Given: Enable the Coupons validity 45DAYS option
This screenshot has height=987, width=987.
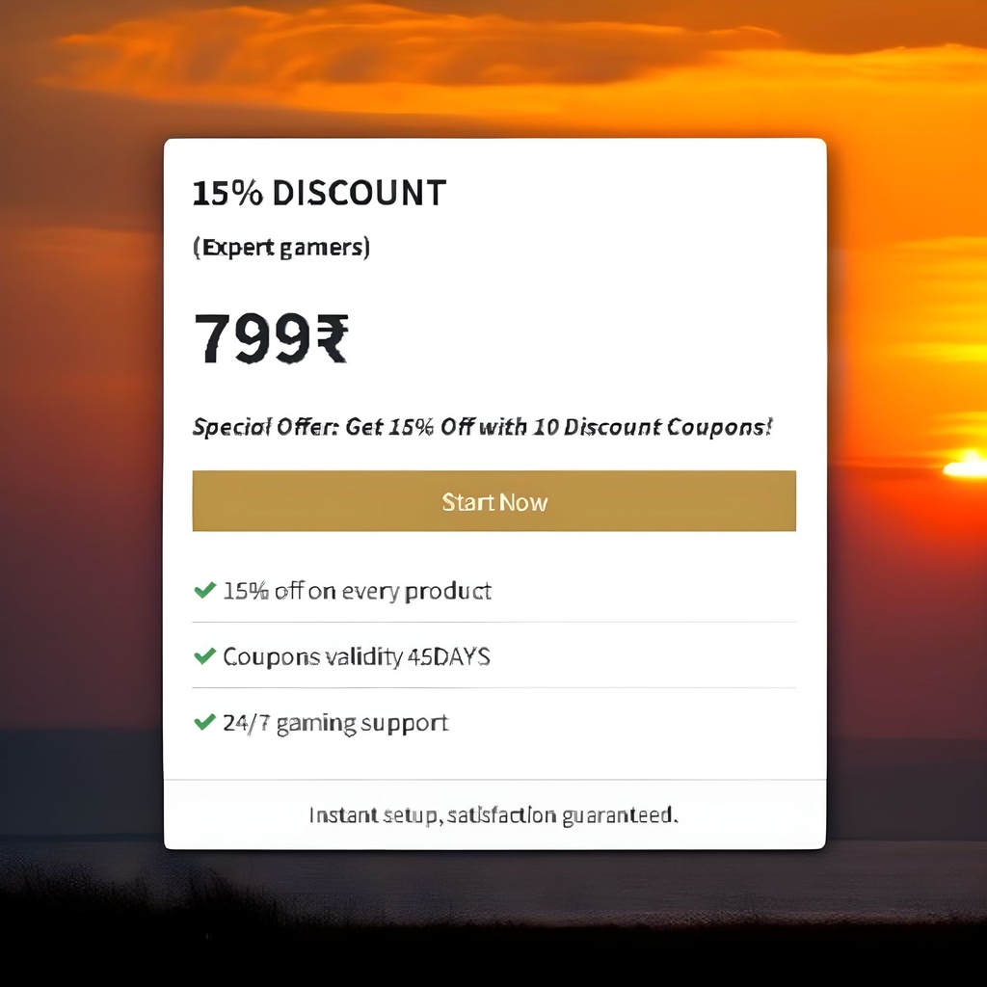Looking at the screenshot, I should tap(356, 656).
